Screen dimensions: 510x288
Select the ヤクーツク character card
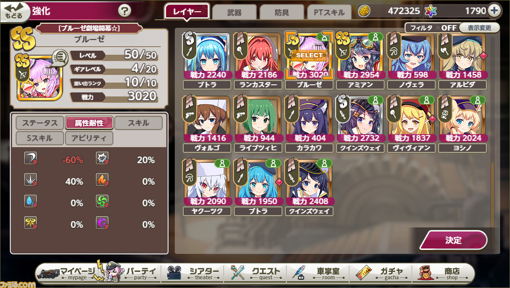[207, 187]
